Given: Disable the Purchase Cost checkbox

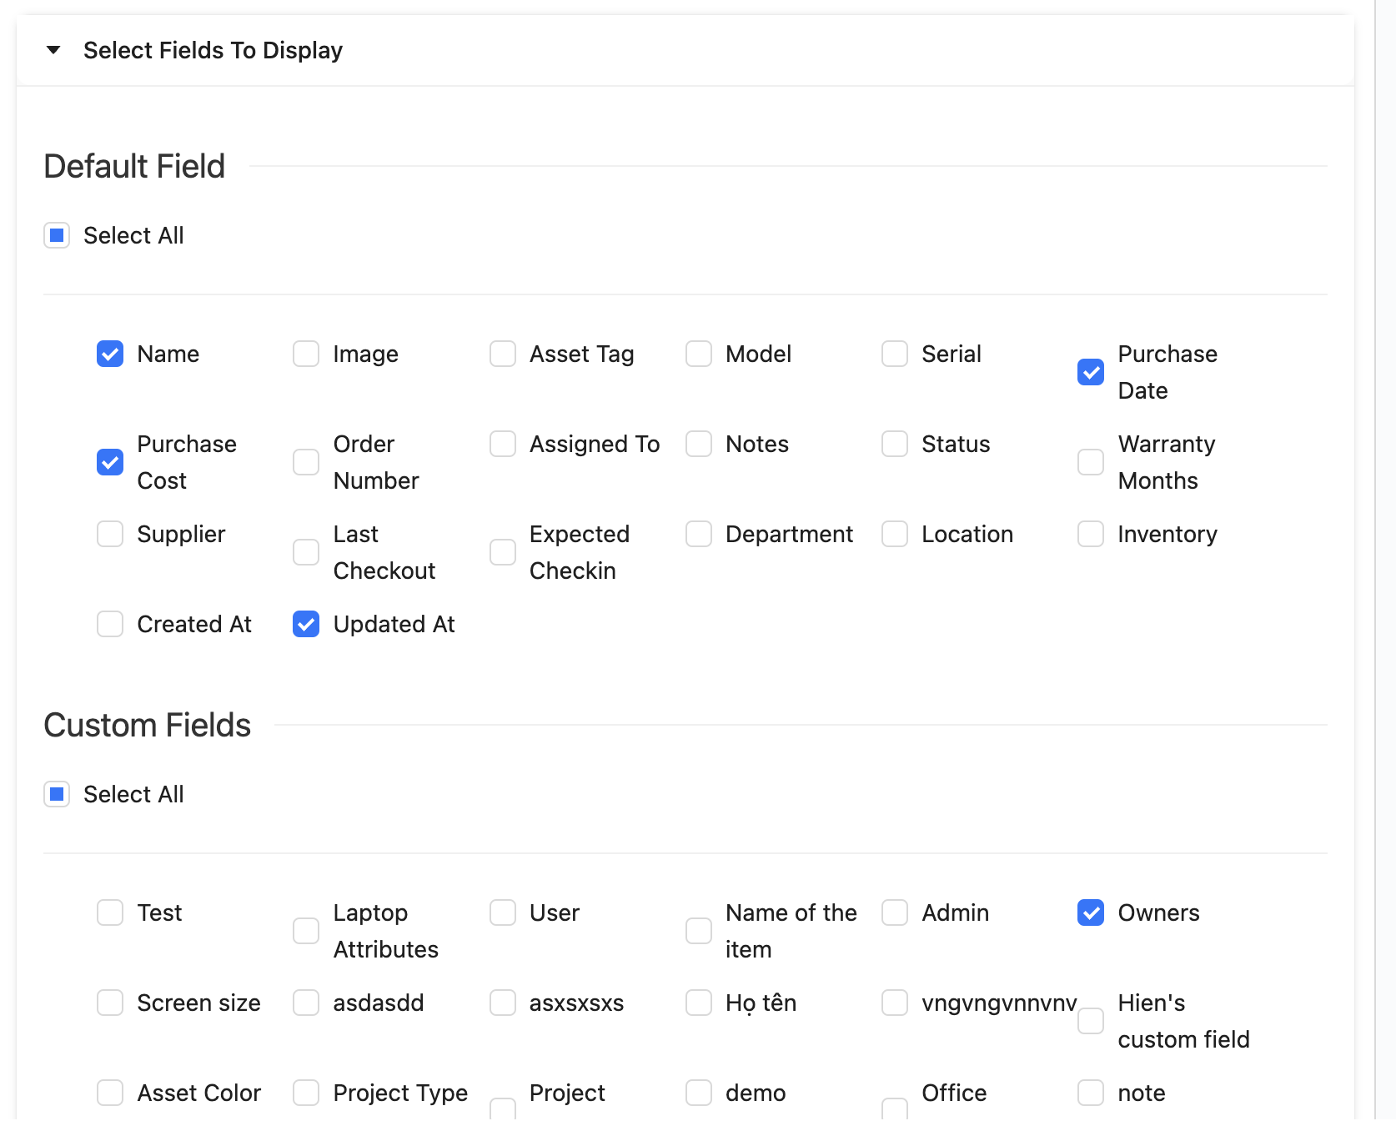Looking at the screenshot, I should [110, 463].
